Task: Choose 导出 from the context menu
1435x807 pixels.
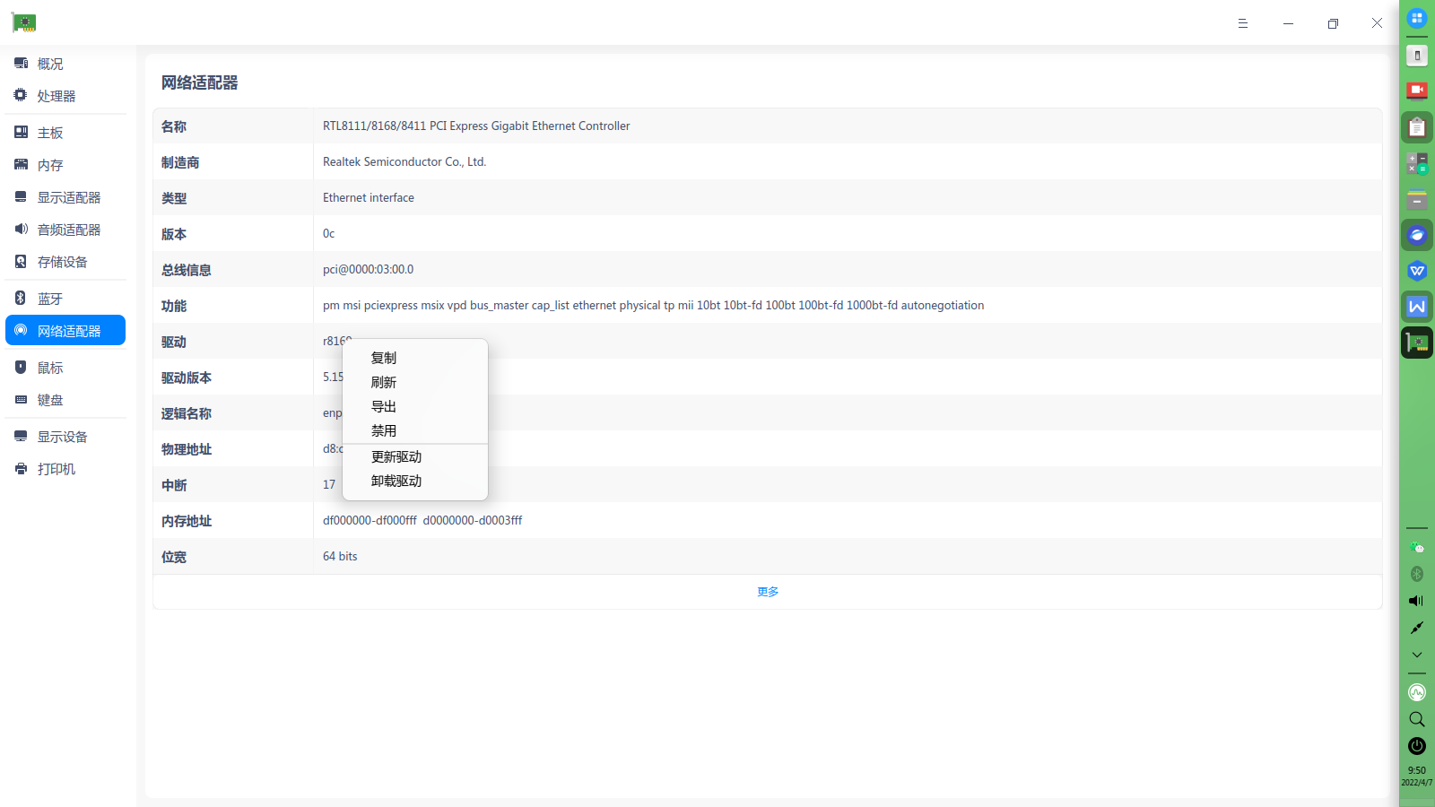Action: click(x=415, y=406)
